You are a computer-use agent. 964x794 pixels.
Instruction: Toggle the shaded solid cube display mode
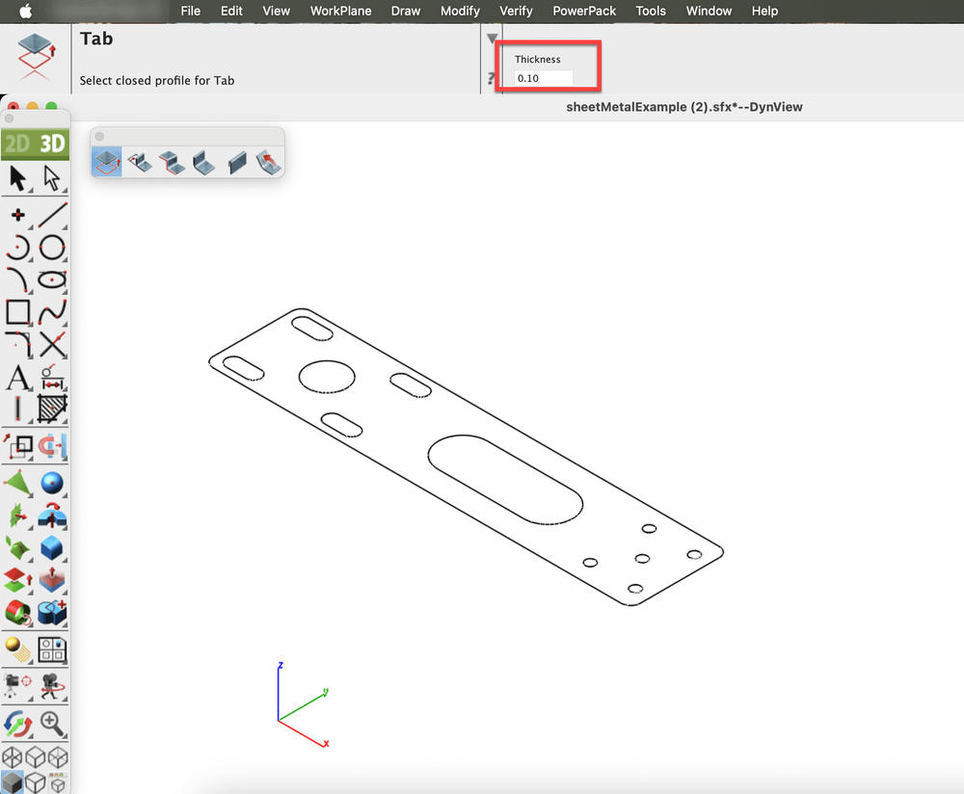[x=13, y=781]
